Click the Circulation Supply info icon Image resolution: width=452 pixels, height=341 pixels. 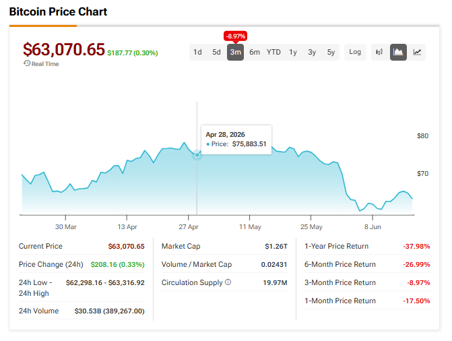(228, 282)
